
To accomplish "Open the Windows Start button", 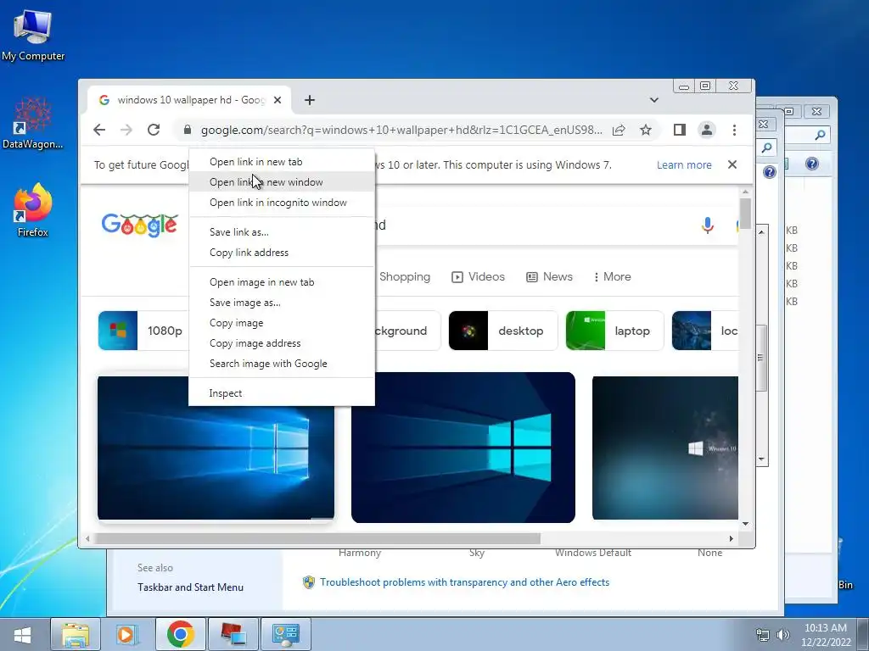I will tap(22, 634).
